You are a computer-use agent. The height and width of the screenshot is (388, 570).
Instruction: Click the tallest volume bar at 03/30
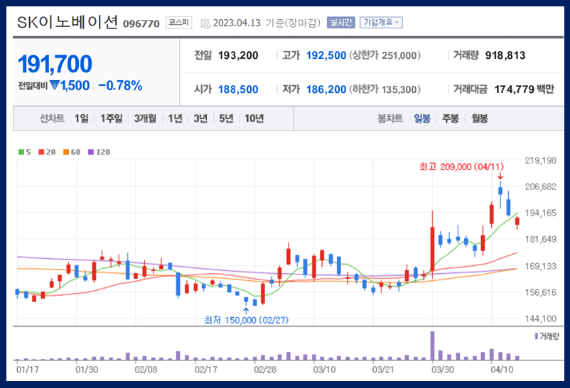[432, 345]
